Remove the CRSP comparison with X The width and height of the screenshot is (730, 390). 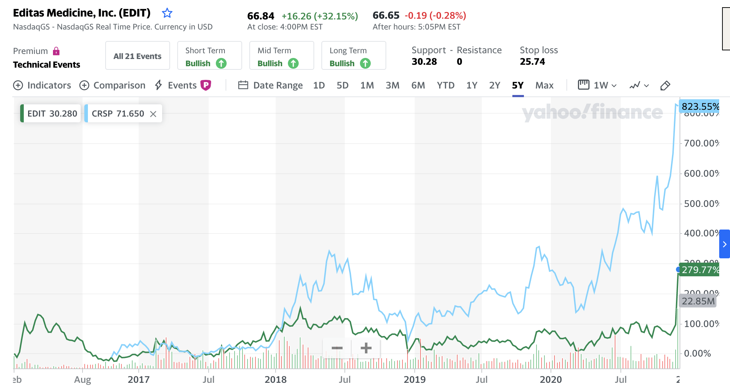[153, 114]
